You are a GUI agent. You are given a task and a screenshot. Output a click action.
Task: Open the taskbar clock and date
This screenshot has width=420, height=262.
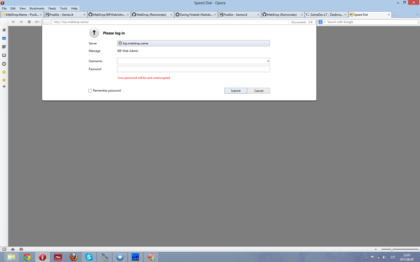coord(407,257)
